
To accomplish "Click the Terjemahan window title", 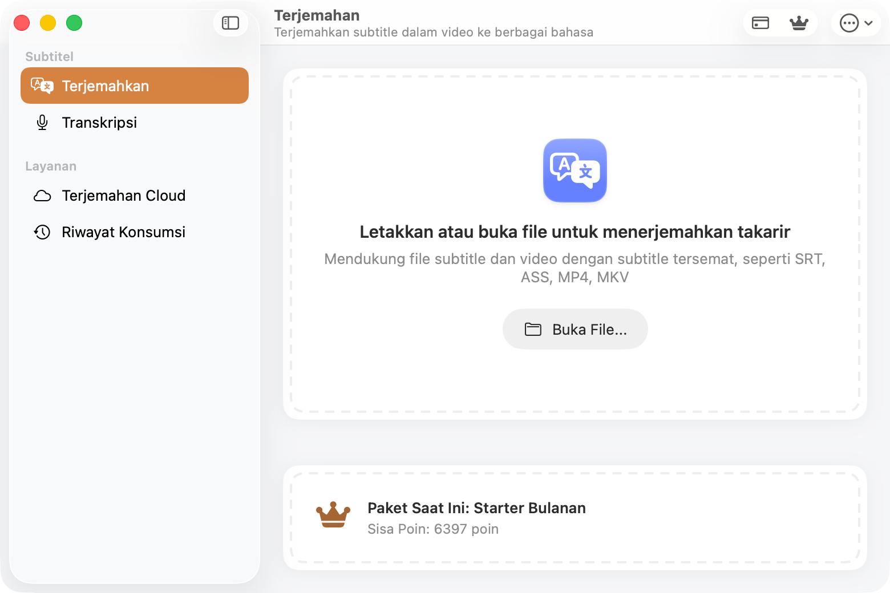I will [x=317, y=15].
